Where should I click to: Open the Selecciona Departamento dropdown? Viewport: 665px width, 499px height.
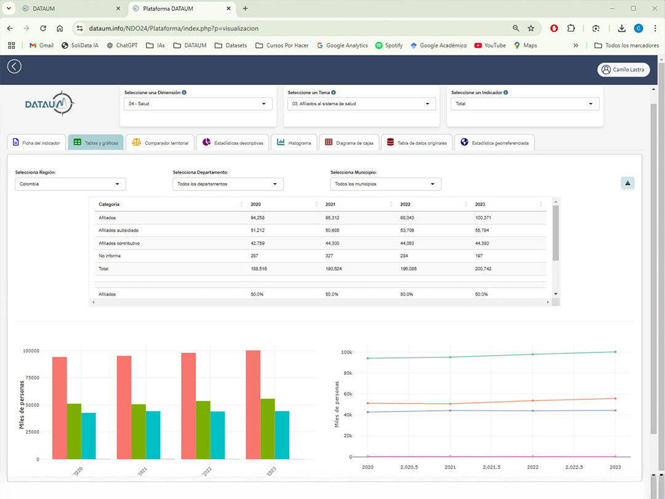[x=228, y=184]
